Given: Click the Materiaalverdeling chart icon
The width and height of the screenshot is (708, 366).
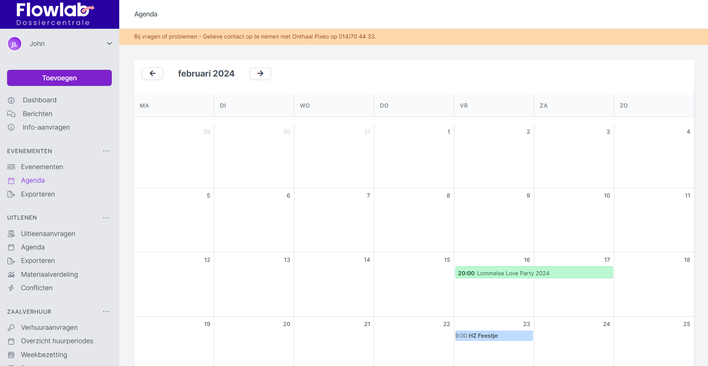Looking at the screenshot, I should (11, 274).
